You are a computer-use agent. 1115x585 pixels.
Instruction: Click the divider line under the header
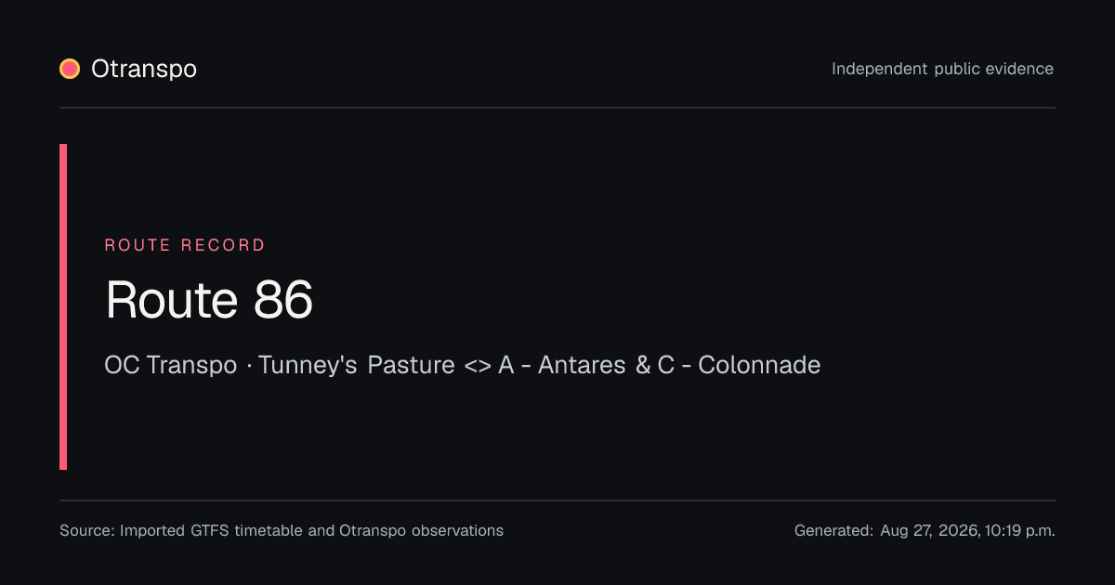[557, 108]
